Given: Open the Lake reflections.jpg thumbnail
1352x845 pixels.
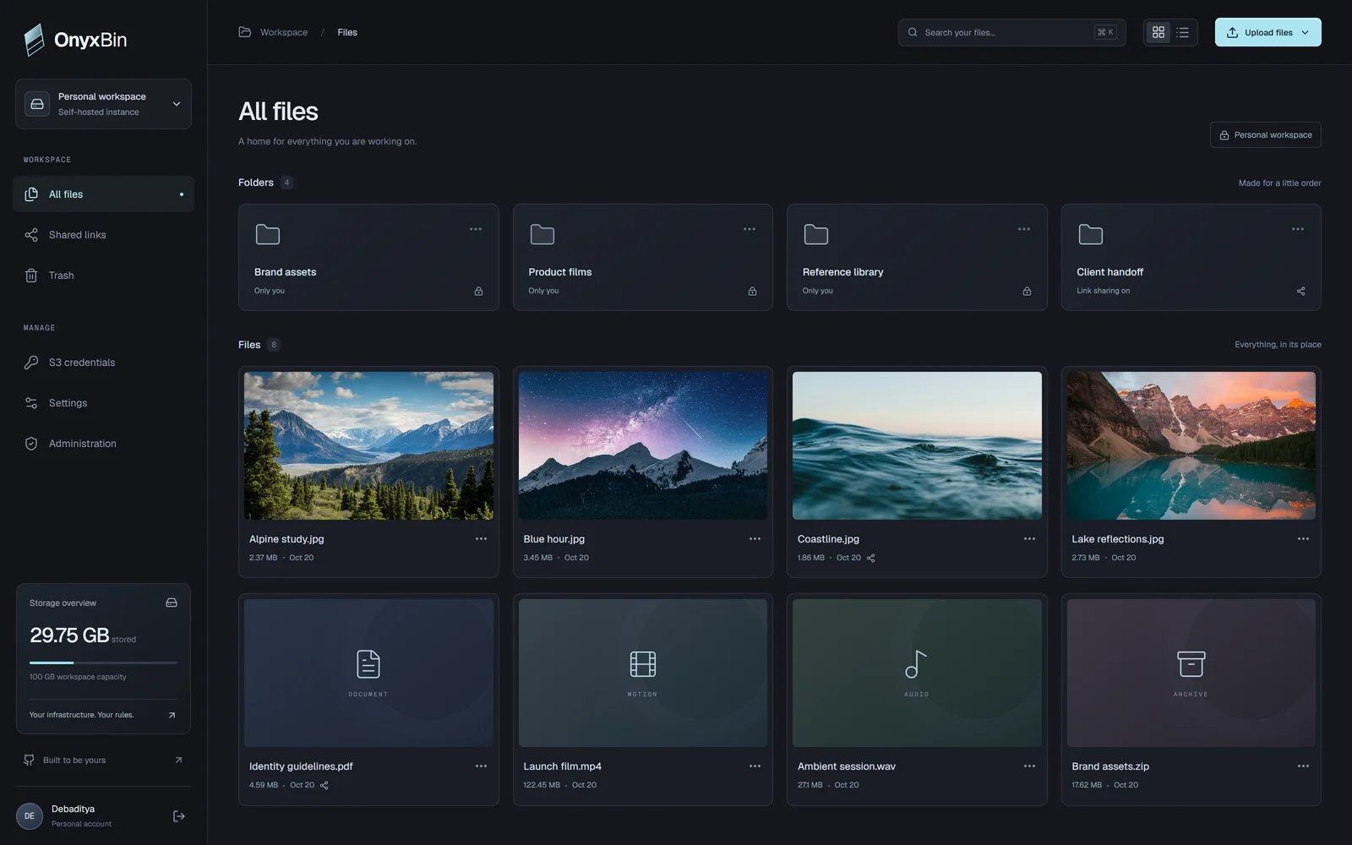Looking at the screenshot, I should pyautogui.click(x=1191, y=445).
